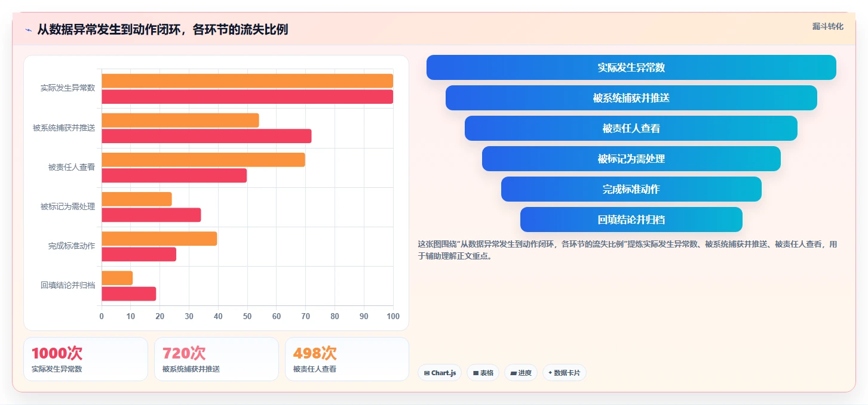Image resolution: width=868 pixels, height=405 pixels.
Task: Click y-axis label 被标记为需处理 in chart
Action: tap(68, 206)
